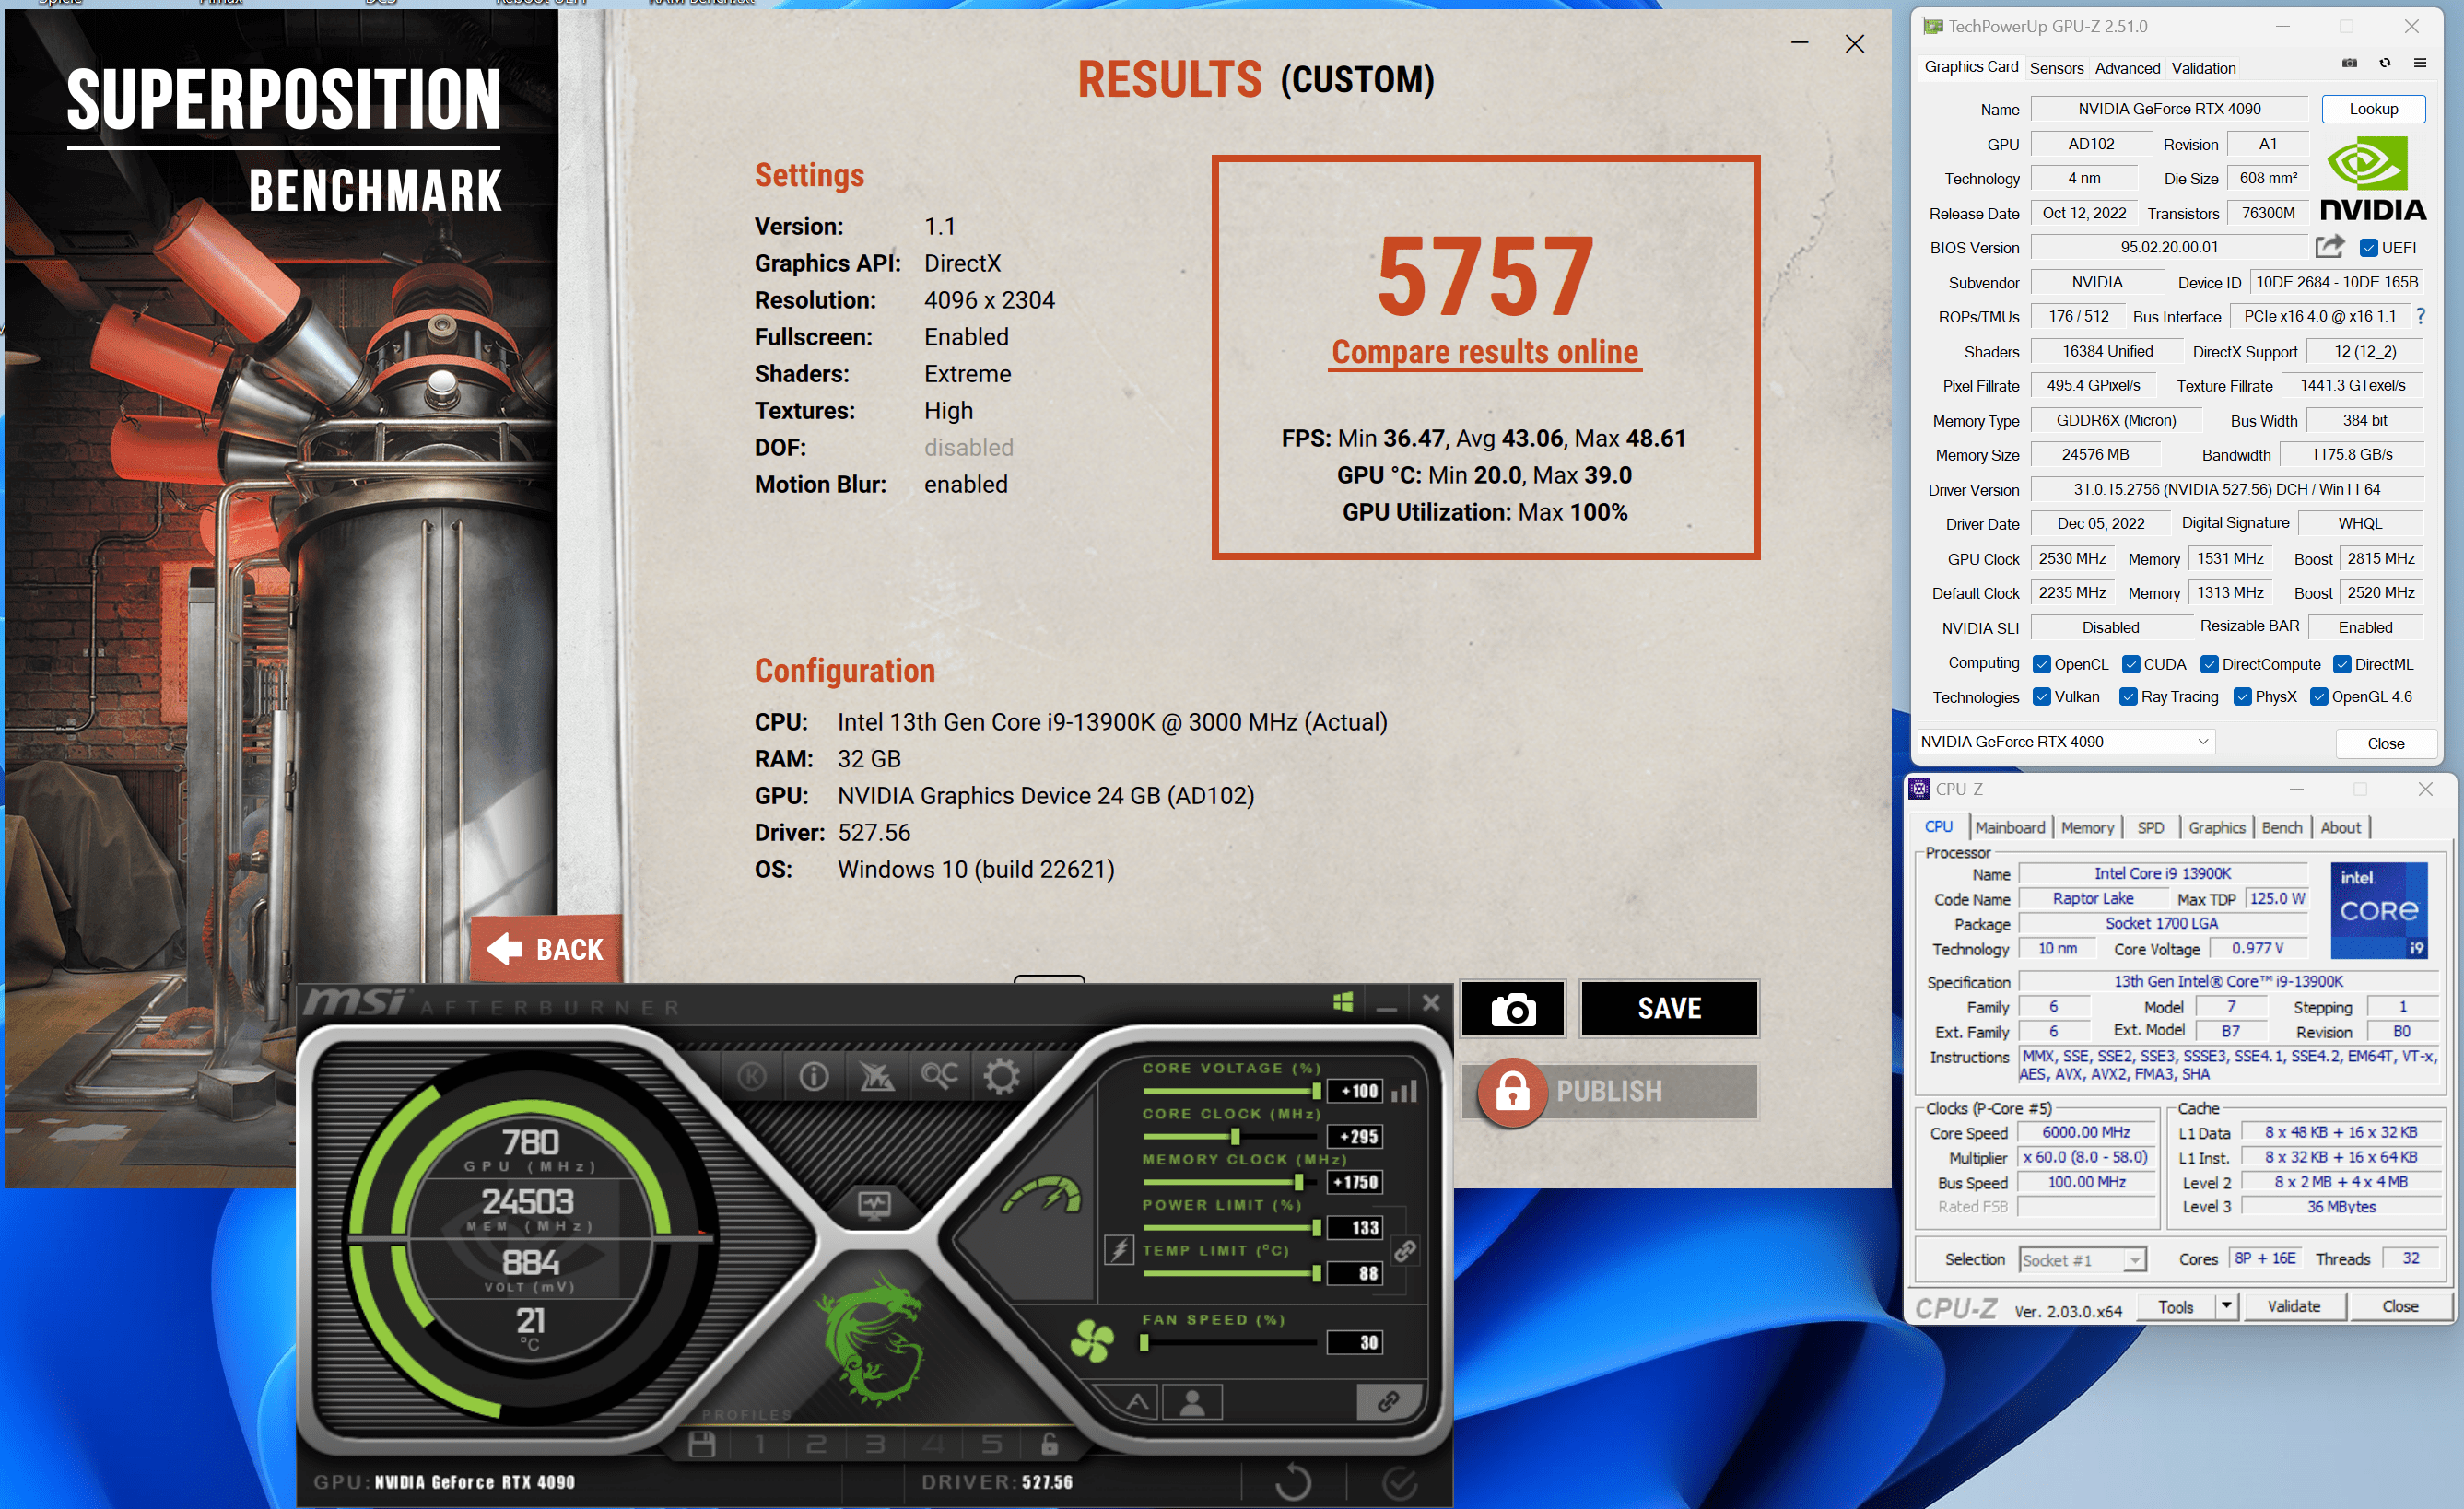
Task: Toggle the Ray Tracing checkbox
Action: coord(2128,697)
